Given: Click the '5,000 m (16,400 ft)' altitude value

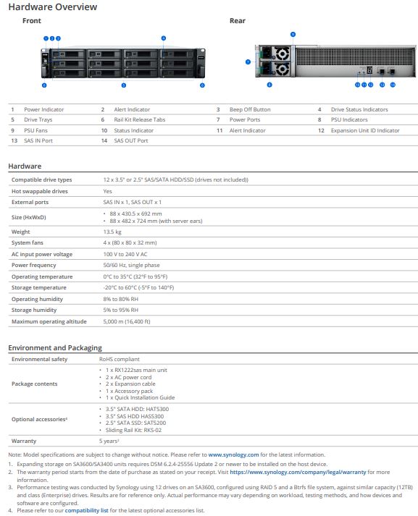Looking at the screenshot, I should tap(127, 321).
